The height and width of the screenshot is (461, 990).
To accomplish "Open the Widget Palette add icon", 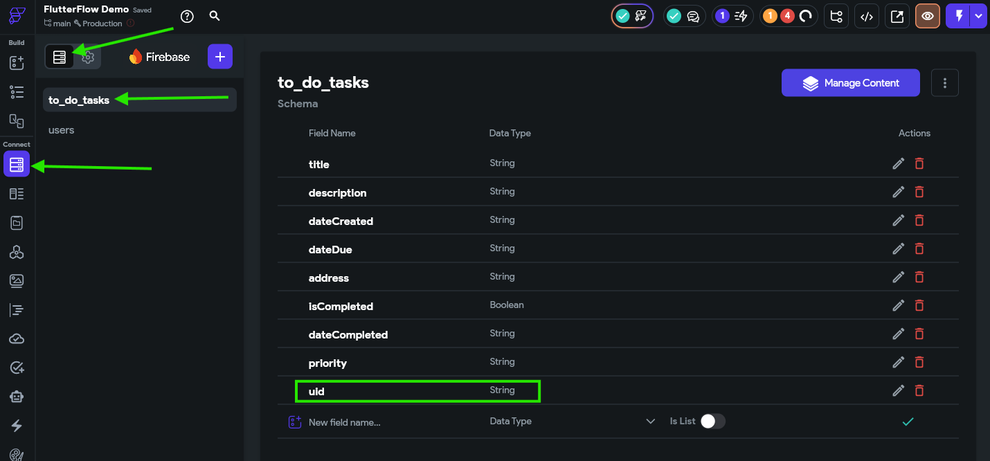I will 17,63.
